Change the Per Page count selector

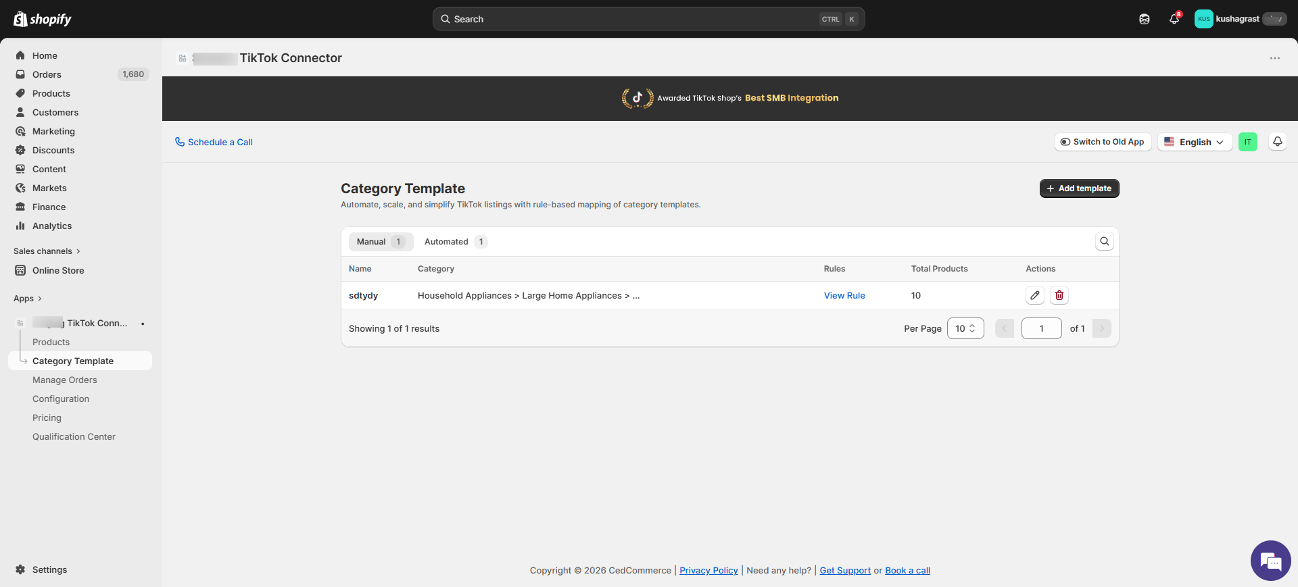965,328
